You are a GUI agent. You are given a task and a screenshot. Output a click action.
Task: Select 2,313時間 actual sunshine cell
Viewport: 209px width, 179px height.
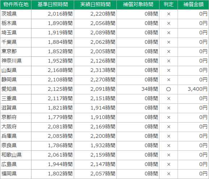[x=95, y=71]
